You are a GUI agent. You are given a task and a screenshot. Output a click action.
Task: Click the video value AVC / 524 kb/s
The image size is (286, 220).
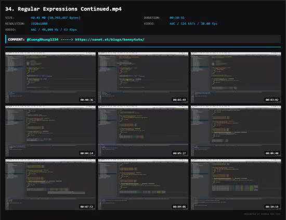click(193, 24)
